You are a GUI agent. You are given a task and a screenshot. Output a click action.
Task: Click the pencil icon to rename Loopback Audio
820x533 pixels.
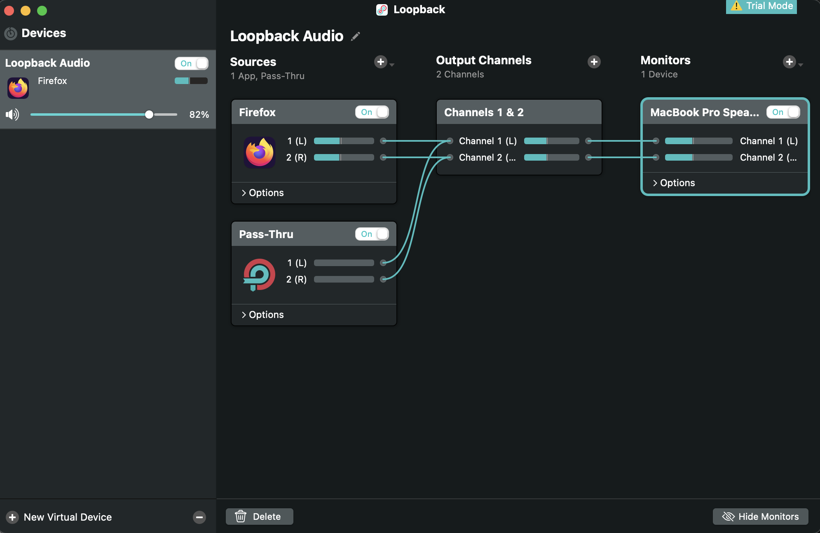[355, 37]
